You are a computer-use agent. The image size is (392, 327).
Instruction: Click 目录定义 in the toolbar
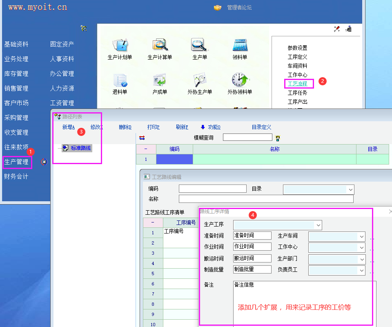[x=261, y=127]
